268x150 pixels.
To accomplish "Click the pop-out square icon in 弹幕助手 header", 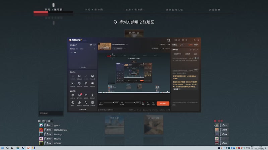I will (191, 50).
